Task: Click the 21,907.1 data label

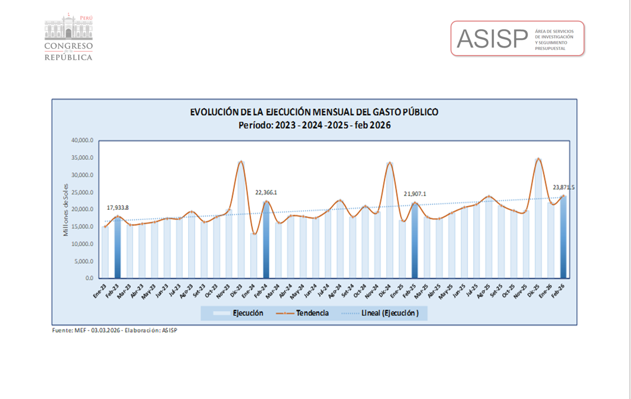Action: (x=415, y=194)
